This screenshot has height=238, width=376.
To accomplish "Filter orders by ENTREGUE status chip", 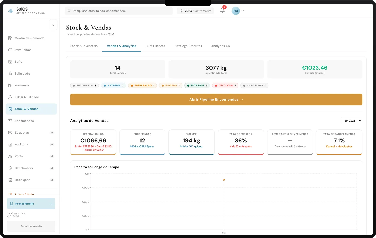I will tap(197, 85).
